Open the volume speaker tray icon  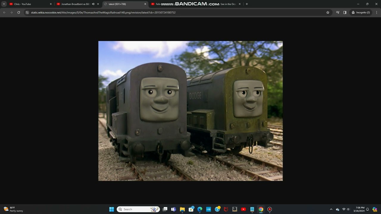pyautogui.click(x=349, y=209)
